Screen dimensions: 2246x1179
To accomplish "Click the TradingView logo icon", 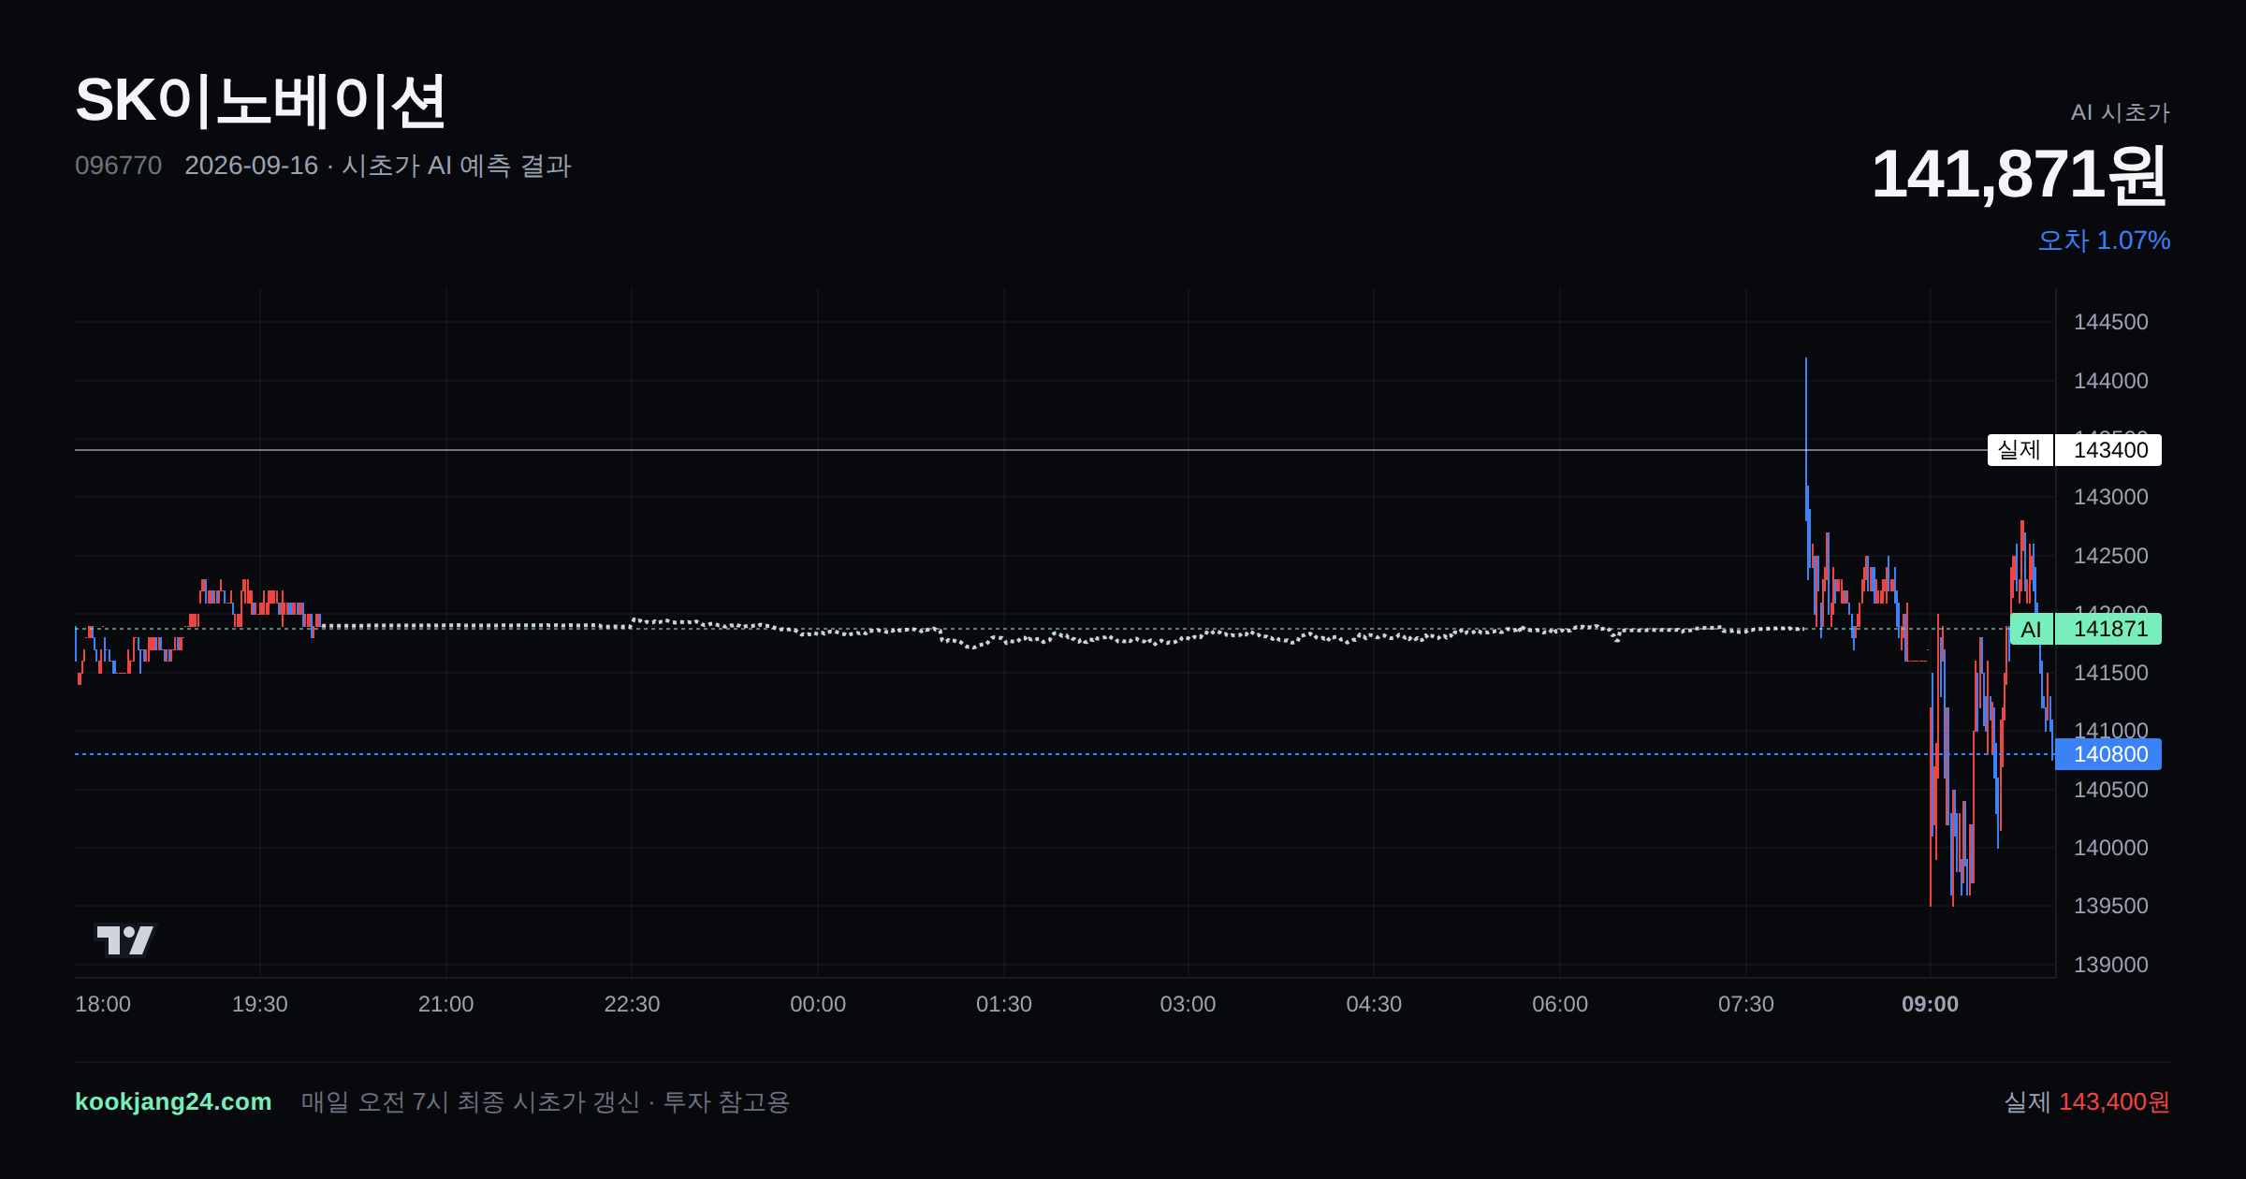I will [x=124, y=939].
